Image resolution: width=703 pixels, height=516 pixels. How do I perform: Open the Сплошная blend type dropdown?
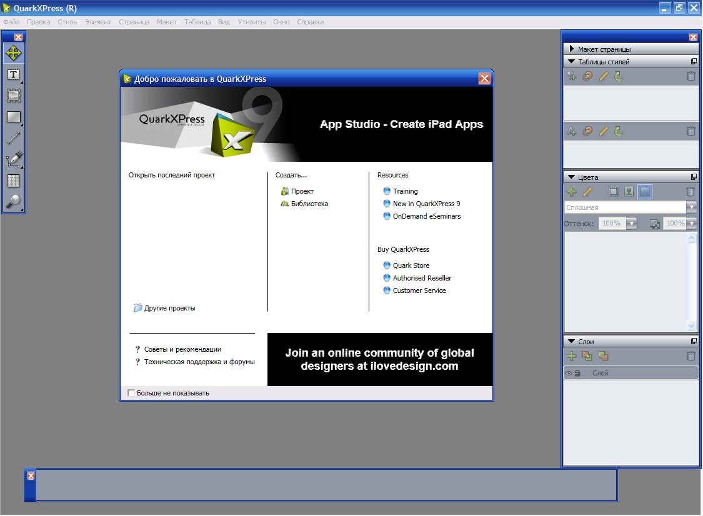691,207
